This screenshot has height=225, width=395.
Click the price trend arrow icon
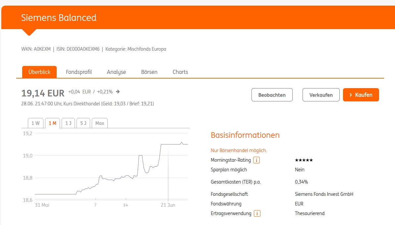pos(118,92)
